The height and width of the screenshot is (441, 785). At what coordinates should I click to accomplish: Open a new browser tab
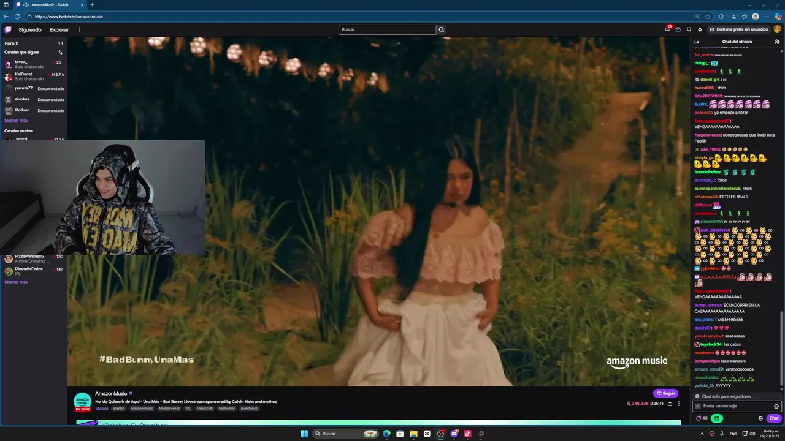[93, 5]
